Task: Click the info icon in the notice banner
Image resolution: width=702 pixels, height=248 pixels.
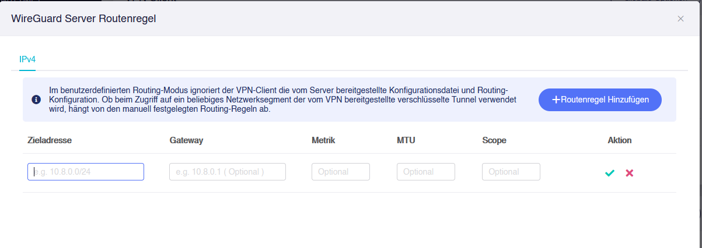Action: point(36,100)
